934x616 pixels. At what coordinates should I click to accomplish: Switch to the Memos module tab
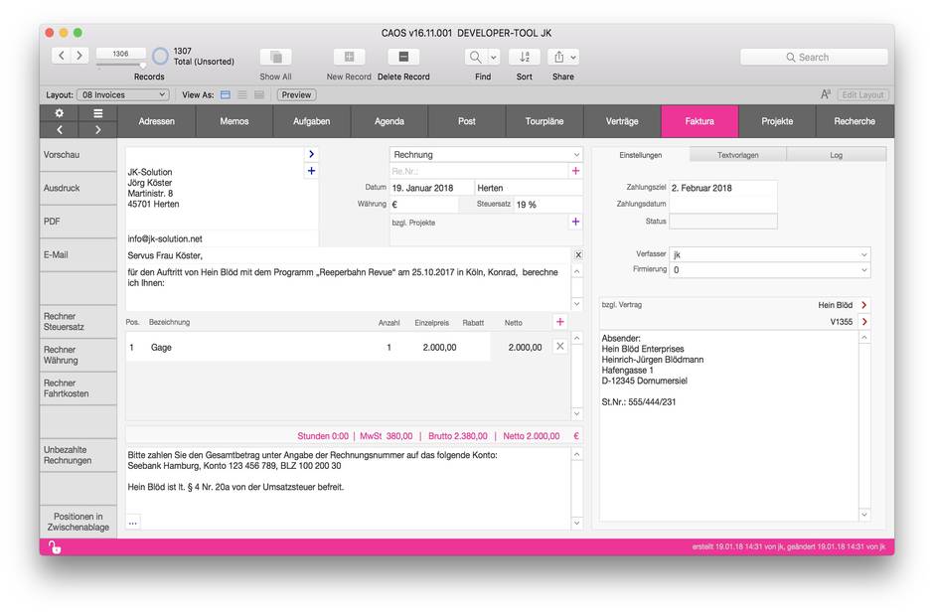[x=234, y=121]
